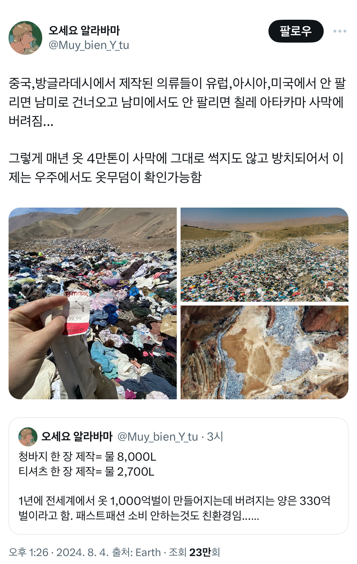Tap the quoted tweet's small avatar
The width and height of the screenshot is (357, 564).
28,437
